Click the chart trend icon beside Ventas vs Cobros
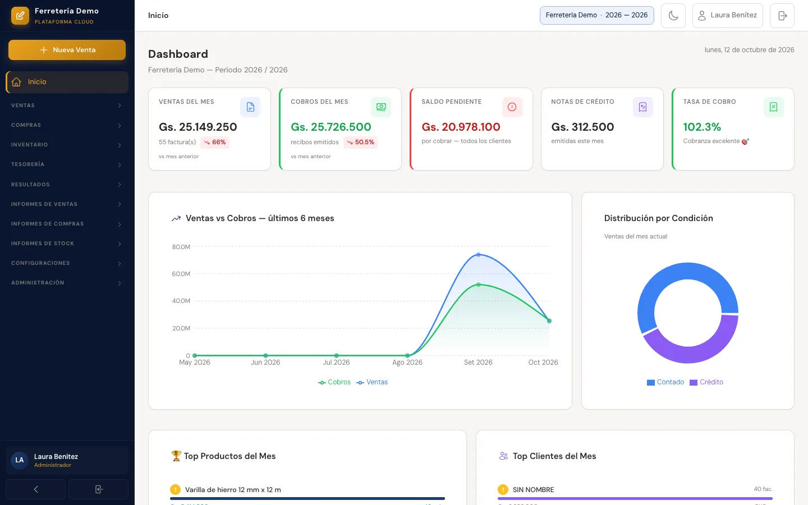Image resolution: width=808 pixels, height=505 pixels. coord(176,219)
